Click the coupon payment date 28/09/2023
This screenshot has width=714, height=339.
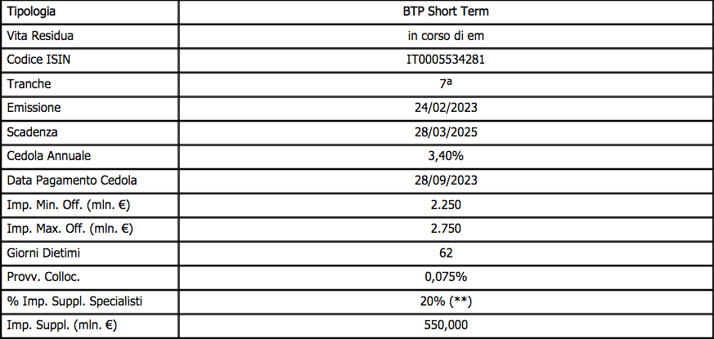tap(446, 181)
